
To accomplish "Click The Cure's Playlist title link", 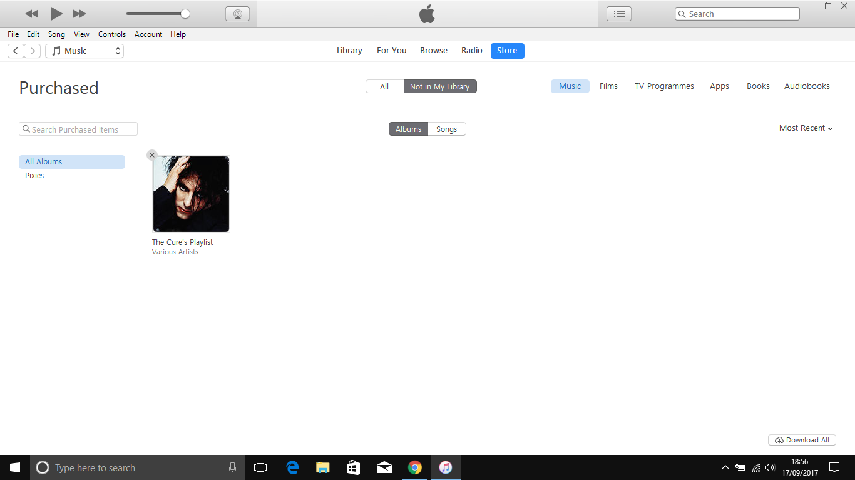I will (x=182, y=242).
